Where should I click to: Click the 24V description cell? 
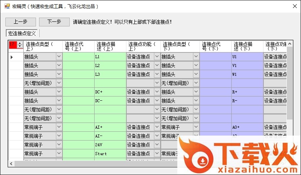[110, 145]
